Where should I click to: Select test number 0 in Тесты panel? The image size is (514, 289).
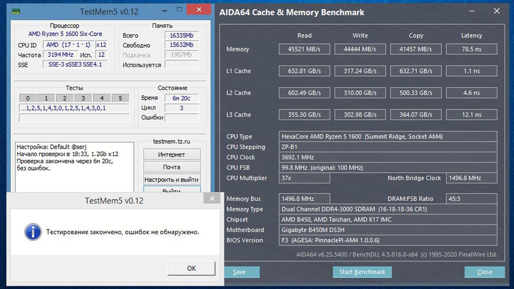[x=28, y=98]
